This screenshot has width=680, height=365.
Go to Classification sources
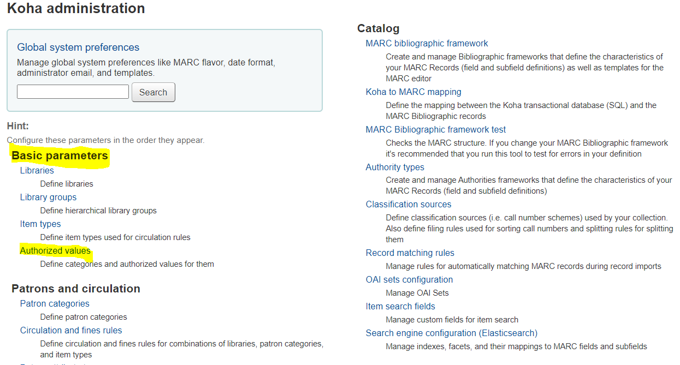(409, 205)
